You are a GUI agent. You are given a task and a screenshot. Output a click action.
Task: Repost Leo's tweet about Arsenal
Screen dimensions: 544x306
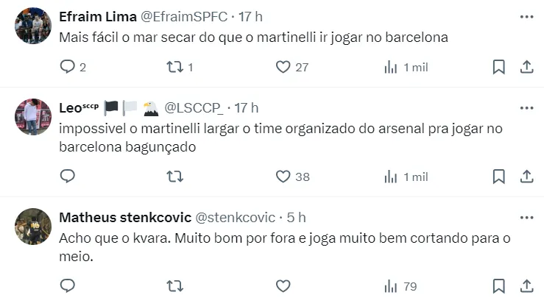pos(174,177)
